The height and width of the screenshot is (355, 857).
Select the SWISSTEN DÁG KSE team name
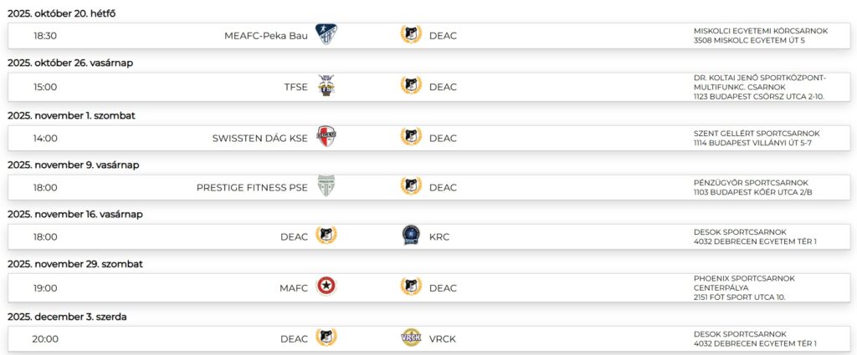click(259, 139)
